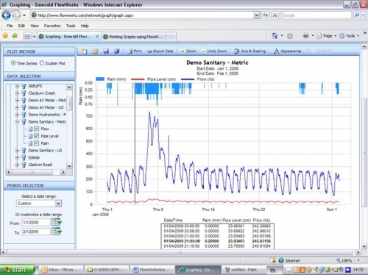Uncheck the Pipe Level checkbox
The image size is (368, 275).
coord(37,136)
